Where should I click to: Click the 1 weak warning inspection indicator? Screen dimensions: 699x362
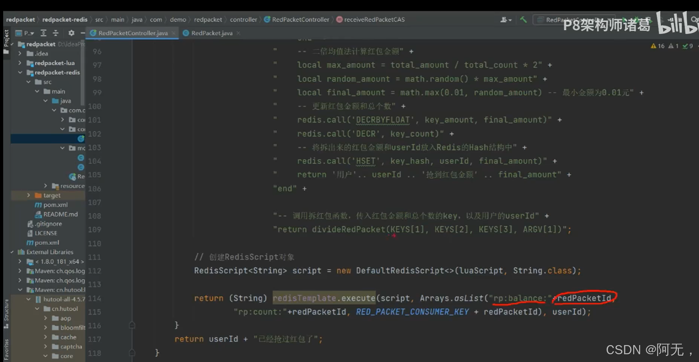(673, 46)
